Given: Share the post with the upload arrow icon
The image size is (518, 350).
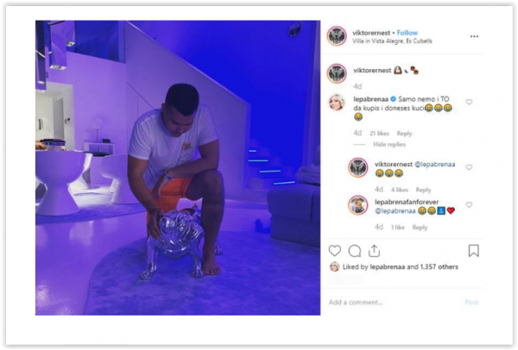Looking at the screenshot, I should pyautogui.click(x=374, y=251).
